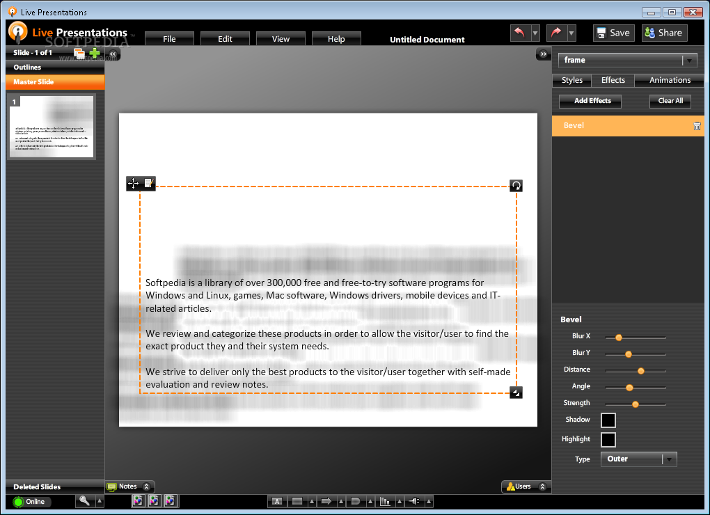The height and width of the screenshot is (515, 710).
Task: Select slide 1 thumbnail
Action: pyautogui.click(x=52, y=126)
